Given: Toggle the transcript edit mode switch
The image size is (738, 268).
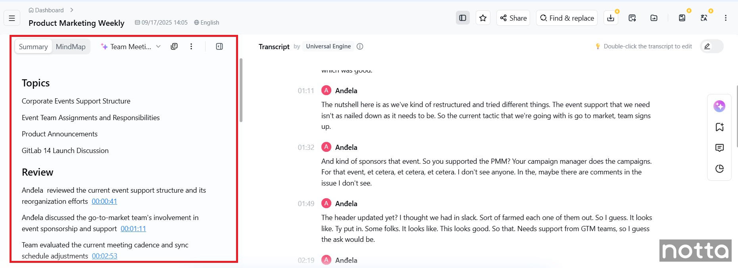Looking at the screenshot, I should click(712, 46).
